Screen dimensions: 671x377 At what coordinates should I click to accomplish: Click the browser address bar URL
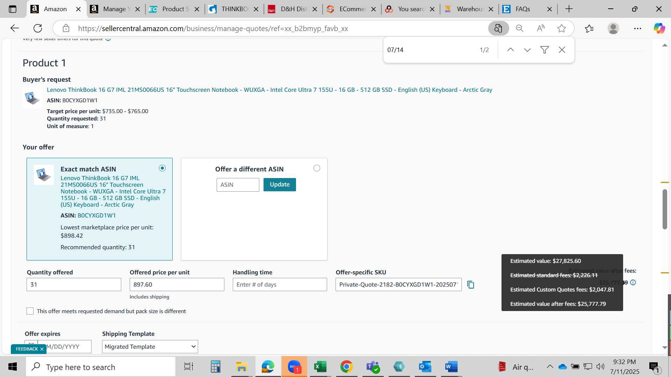click(x=213, y=28)
